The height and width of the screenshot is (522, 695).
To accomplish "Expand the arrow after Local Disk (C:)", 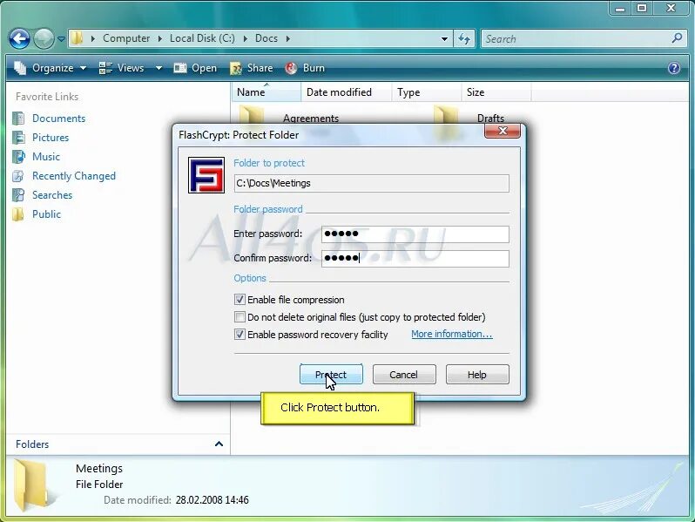I will (x=245, y=38).
